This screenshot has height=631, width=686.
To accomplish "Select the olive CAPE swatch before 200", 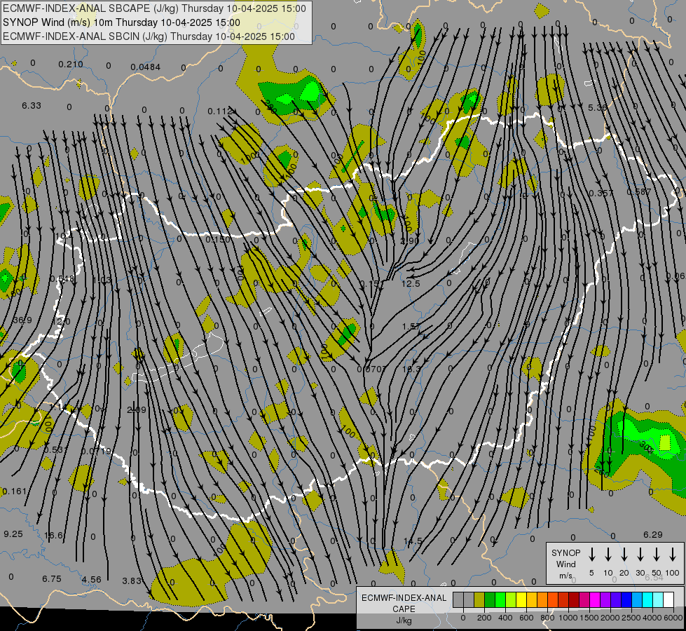I will pyautogui.click(x=479, y=600).
